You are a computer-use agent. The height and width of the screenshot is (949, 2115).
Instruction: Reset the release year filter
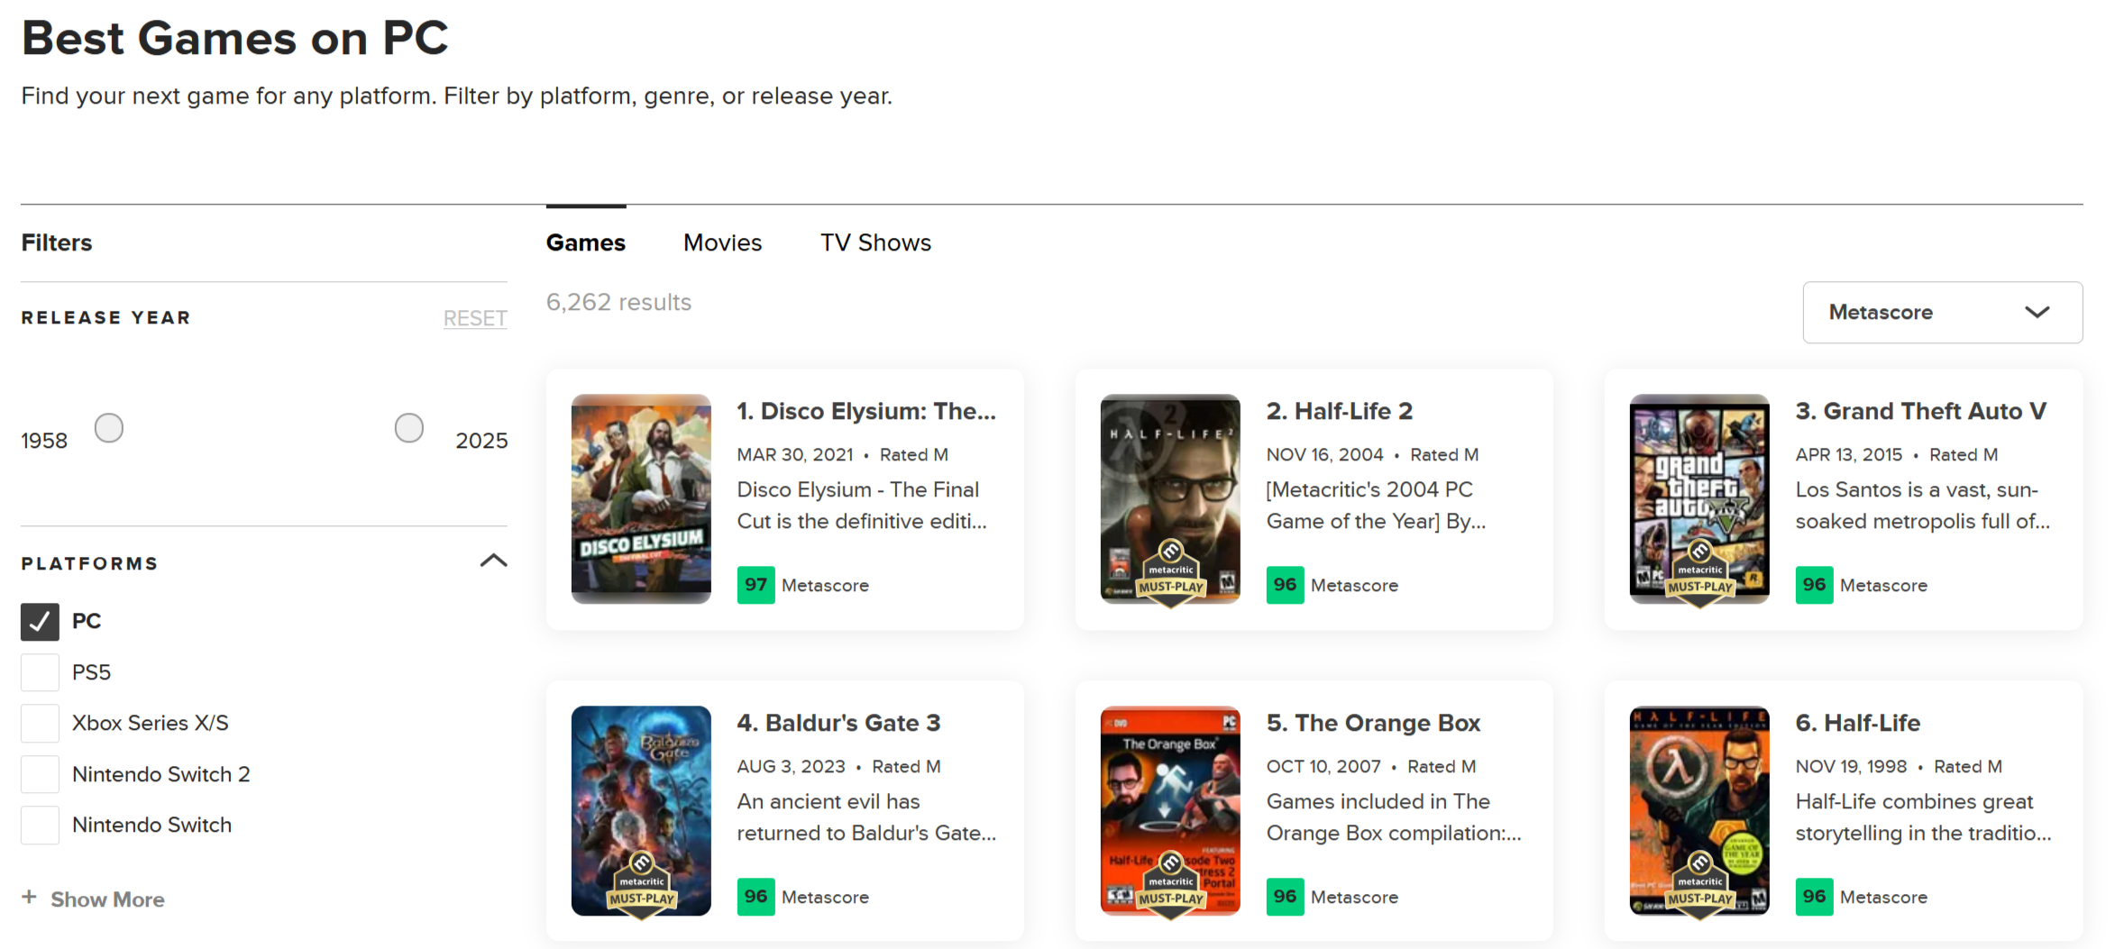click(475, 318)
